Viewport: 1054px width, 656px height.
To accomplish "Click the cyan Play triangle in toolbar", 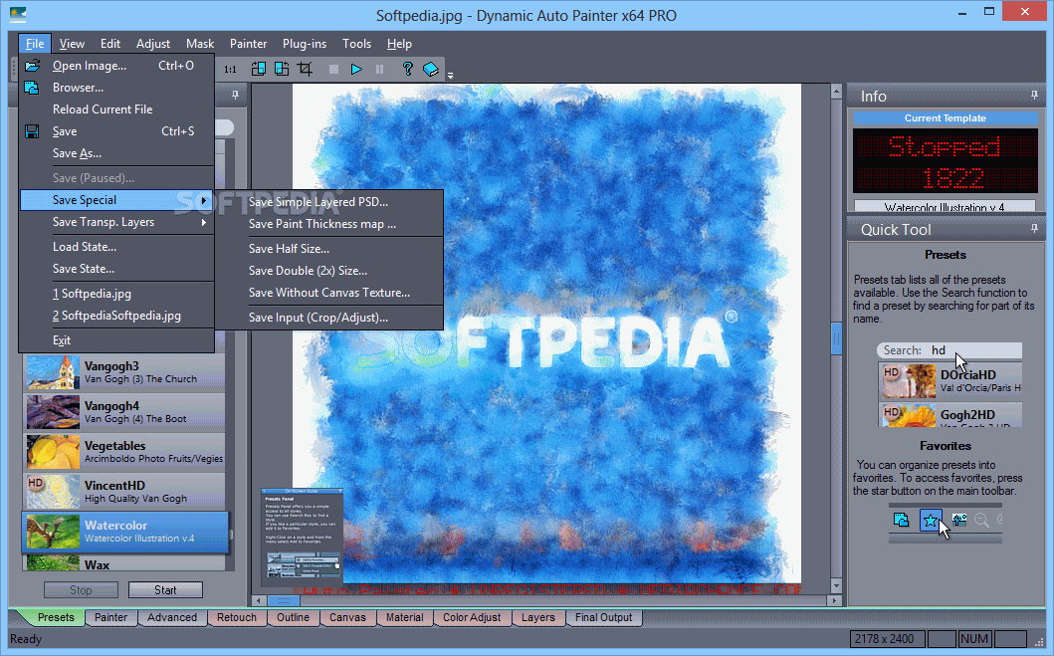I will [x=356, y=69].
